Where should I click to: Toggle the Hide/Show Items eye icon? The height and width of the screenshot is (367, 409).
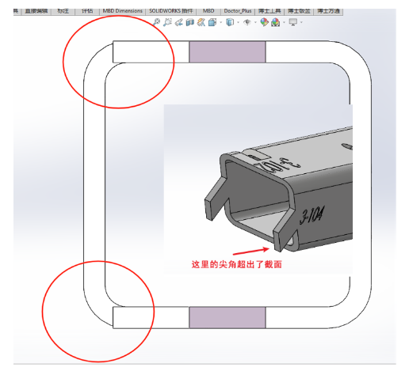pyautogui.click(x=247, y=22)
